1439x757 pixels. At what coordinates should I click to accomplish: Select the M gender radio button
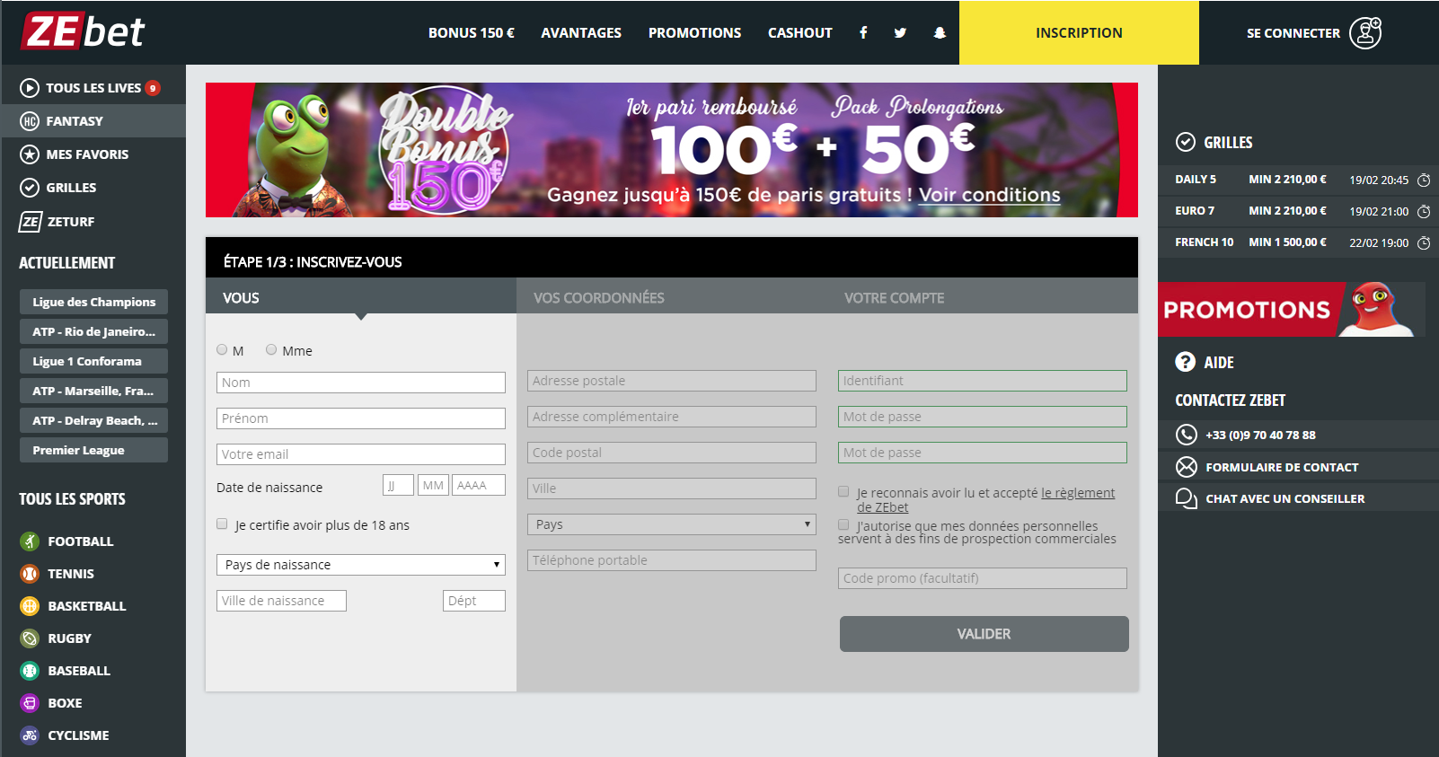click(222, 350)
